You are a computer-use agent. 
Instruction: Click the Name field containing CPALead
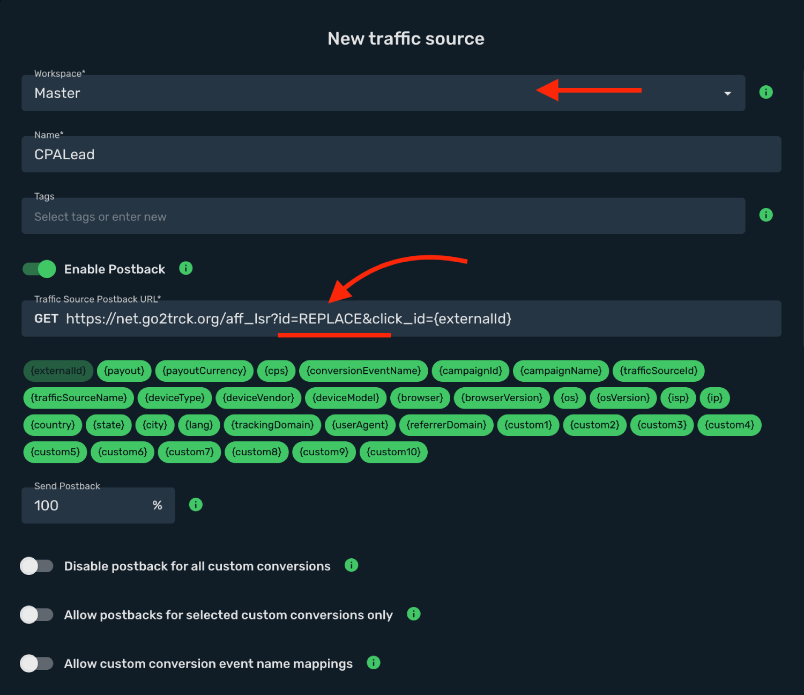click(x=401, y=154)
